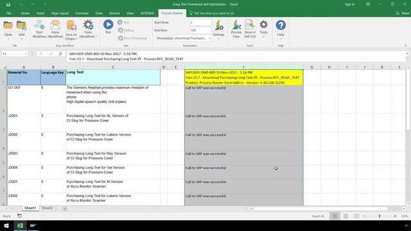Switch to the Page Layout tab
The height and width of the screenshot is (231, 411).
point(60,13)
